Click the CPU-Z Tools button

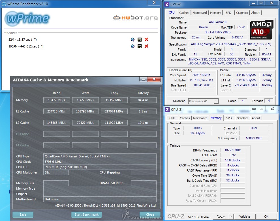221,216
